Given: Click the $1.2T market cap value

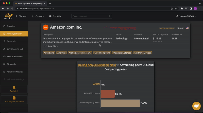Looking at the screenshot, I should pos(174,39).
